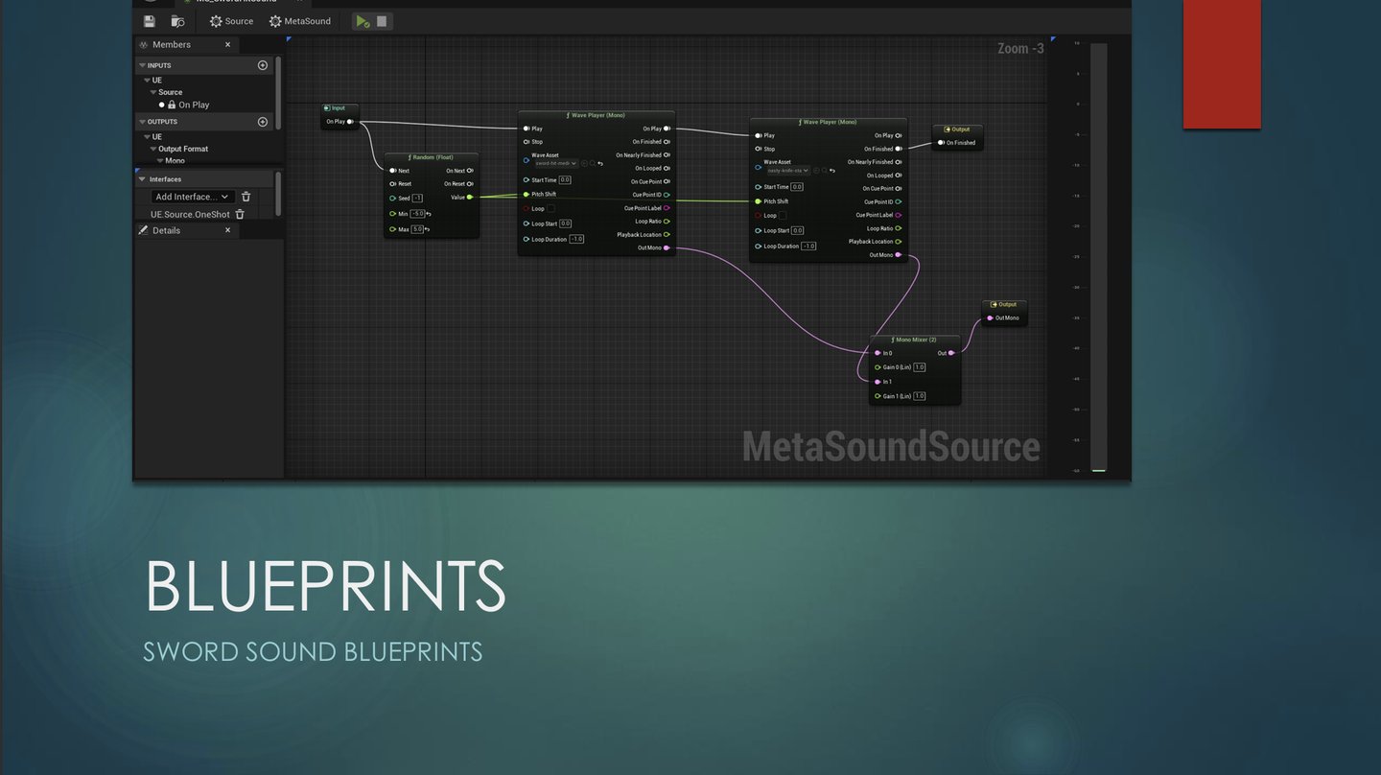1381x775 pixels.
Task: Collapse the OUTPUTS section
Action: point(143,122)
